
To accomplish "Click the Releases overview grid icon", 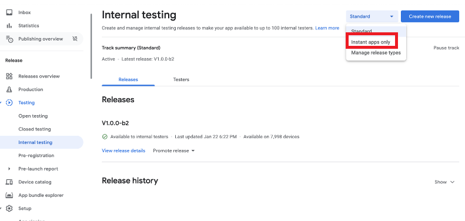I will pos(9,76).
